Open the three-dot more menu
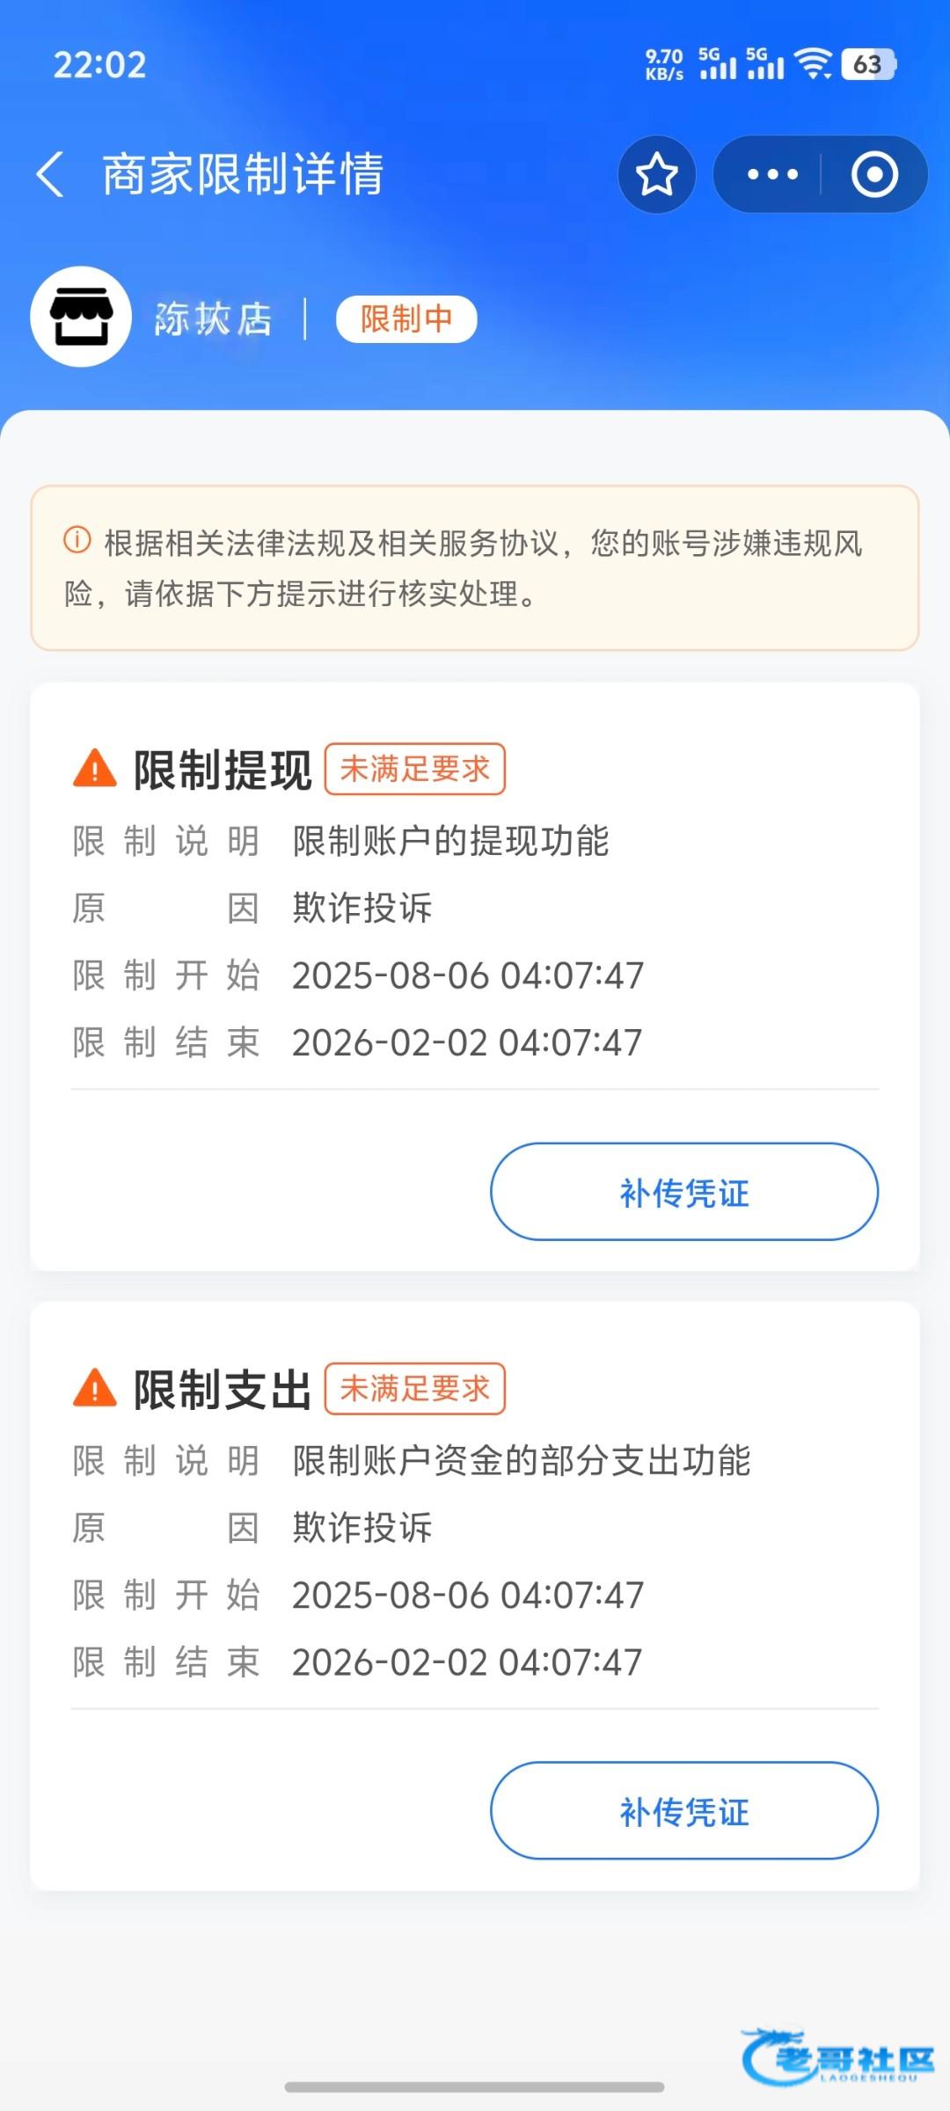The image size is (950, 2111). click(x=771, y=174)
